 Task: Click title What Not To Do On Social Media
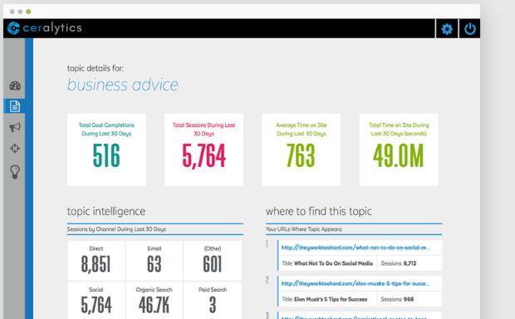tap(333, 263)
